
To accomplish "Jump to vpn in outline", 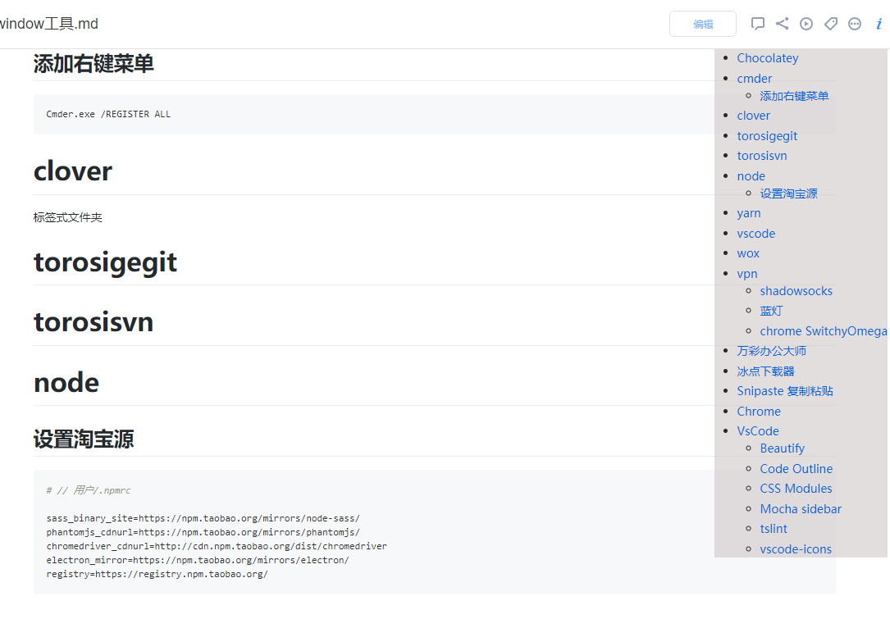I will [x=747, y=274].
